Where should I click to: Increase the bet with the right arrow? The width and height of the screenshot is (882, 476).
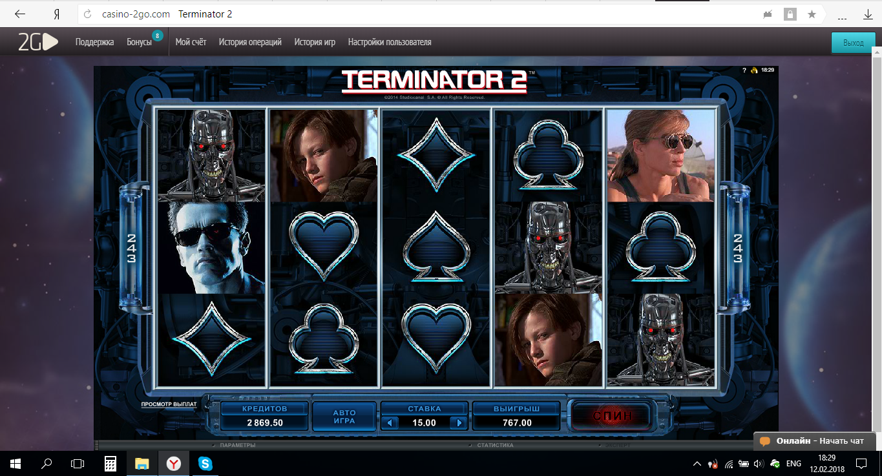click(459, 423)
